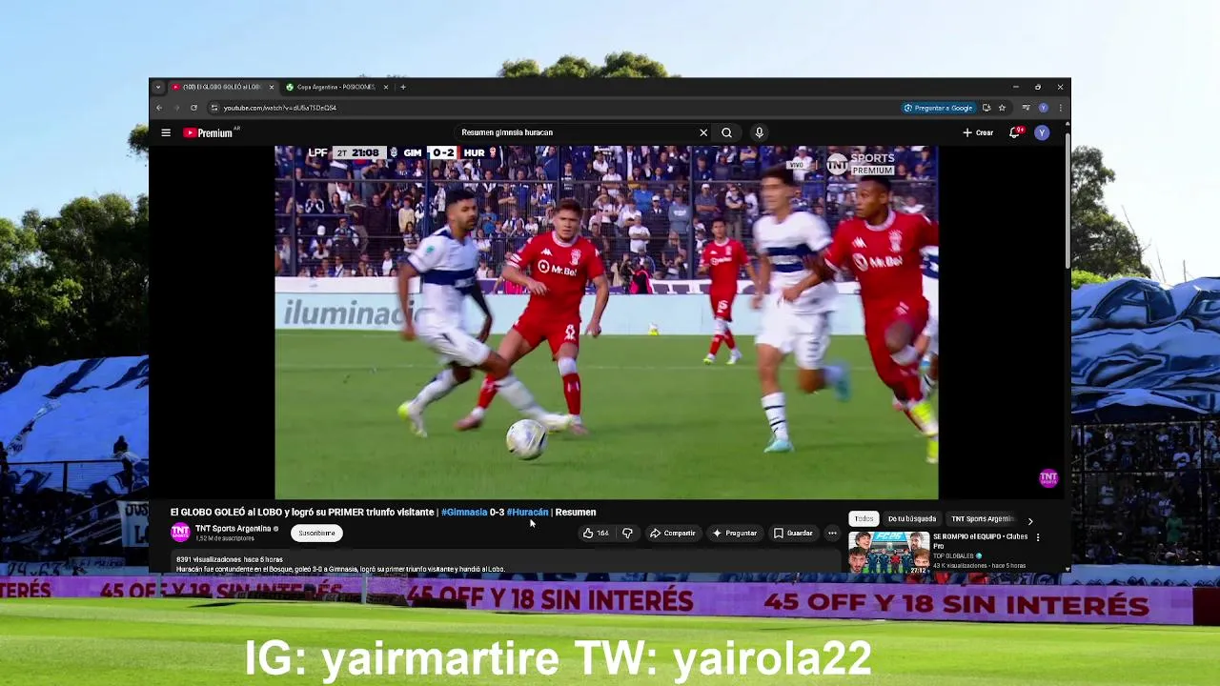
Task: Open the Chrome profile avatar
Action: coord(1044,108)
